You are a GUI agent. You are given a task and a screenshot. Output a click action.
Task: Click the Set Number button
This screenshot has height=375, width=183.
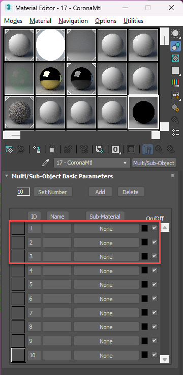tap(52, 192)
